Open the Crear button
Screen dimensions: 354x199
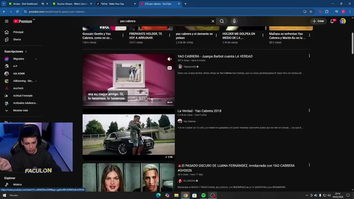[318, 21]
